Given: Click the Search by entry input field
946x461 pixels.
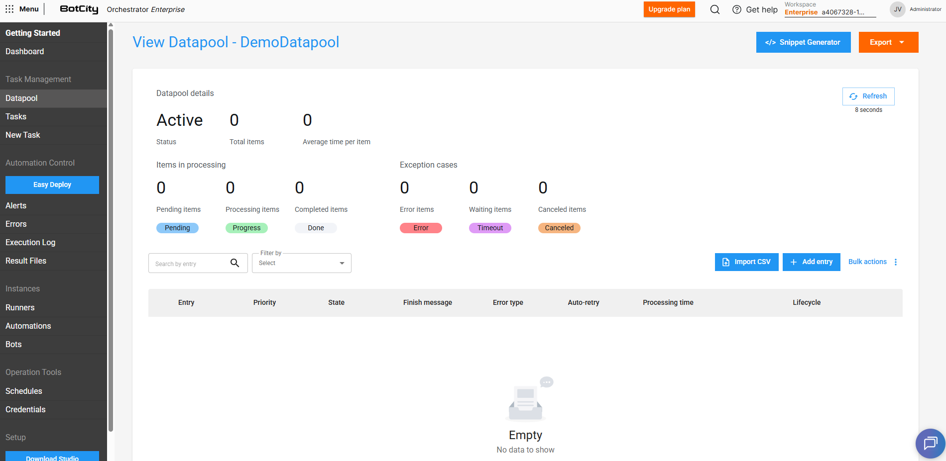Looking at the screenshot, I should tap(189, 264).
